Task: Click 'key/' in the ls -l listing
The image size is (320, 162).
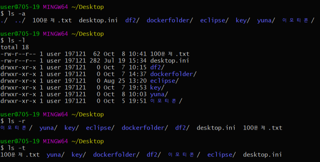Action: [157, 87]
